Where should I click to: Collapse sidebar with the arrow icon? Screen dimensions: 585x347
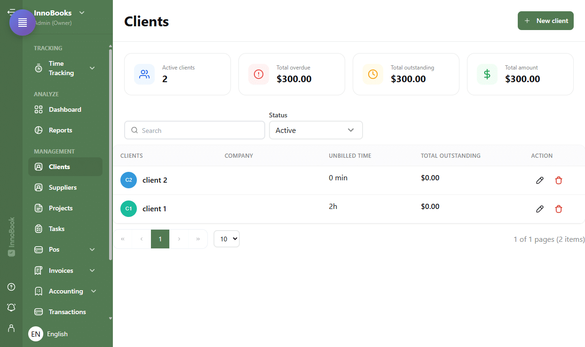[x=10, y=11]
